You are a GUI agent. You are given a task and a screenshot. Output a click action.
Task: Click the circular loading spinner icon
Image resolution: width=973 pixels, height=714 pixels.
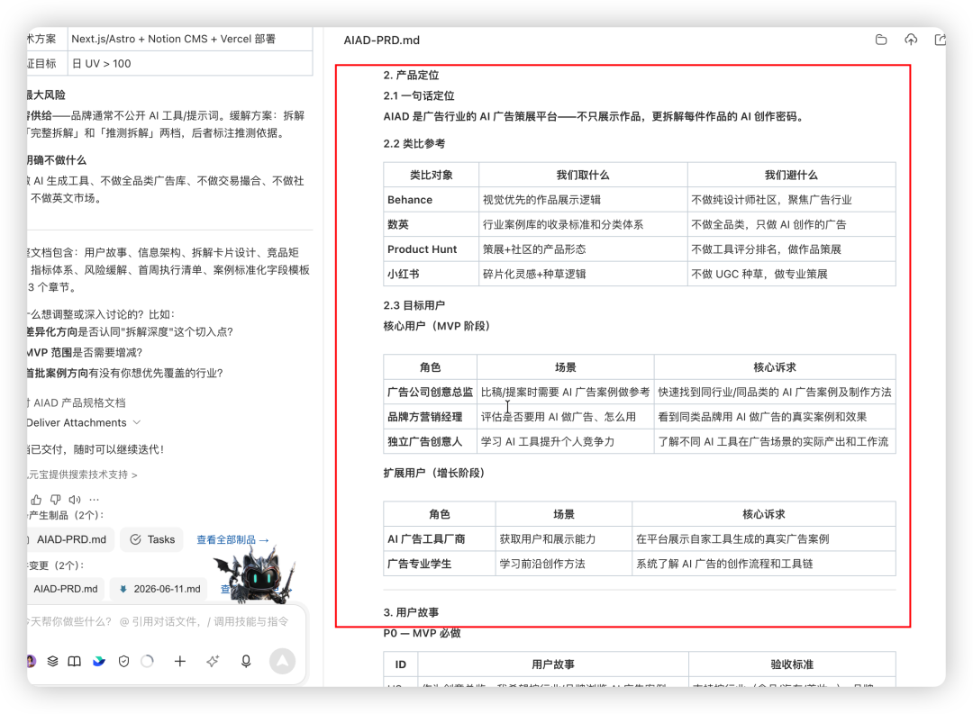tap(147, 661)
